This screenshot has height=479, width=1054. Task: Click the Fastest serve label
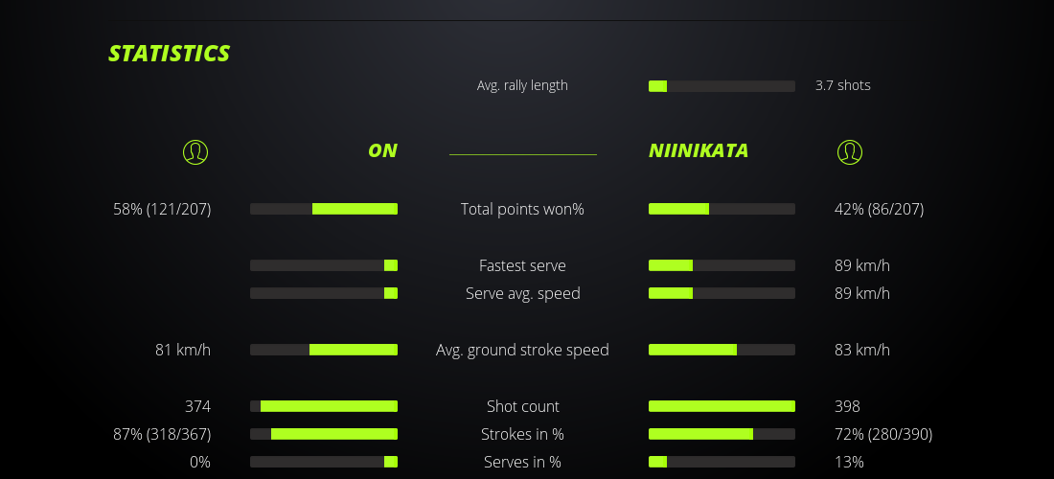[x=522, y=265]
